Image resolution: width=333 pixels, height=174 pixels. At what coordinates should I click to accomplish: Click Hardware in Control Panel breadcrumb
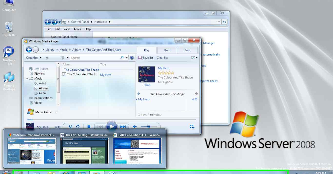click(101, 22)
